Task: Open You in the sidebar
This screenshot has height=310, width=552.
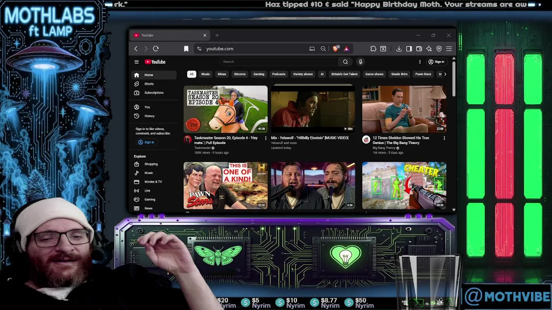Action: pos(154,107)
